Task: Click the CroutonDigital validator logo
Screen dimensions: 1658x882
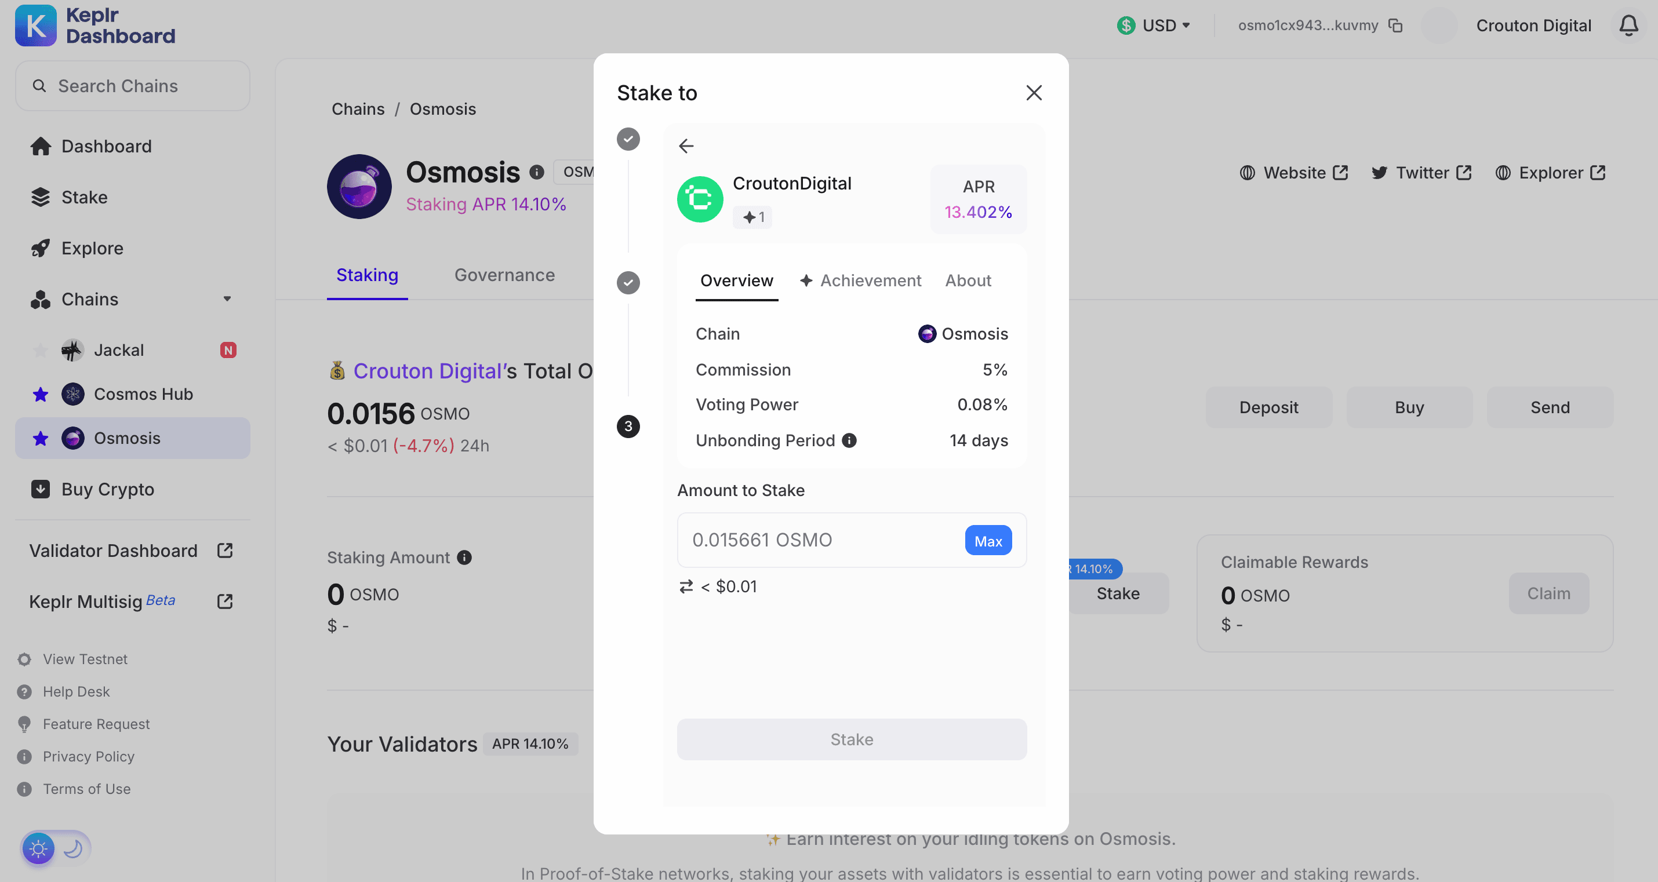Action: coord(700,197)
